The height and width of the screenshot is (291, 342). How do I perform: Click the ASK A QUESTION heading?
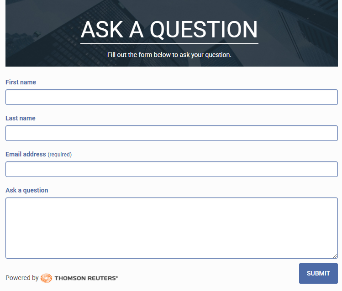coord(169,29)
